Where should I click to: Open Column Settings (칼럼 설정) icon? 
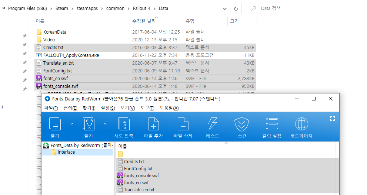click(x=272, y=124)
